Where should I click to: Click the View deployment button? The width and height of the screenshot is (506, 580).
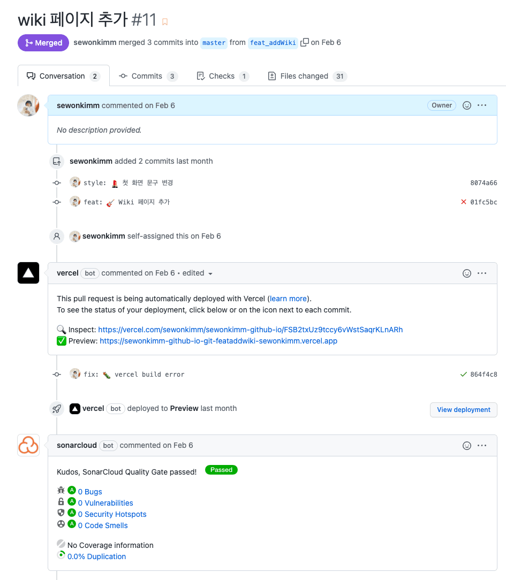pyautogui.click(x=463, y=410)
